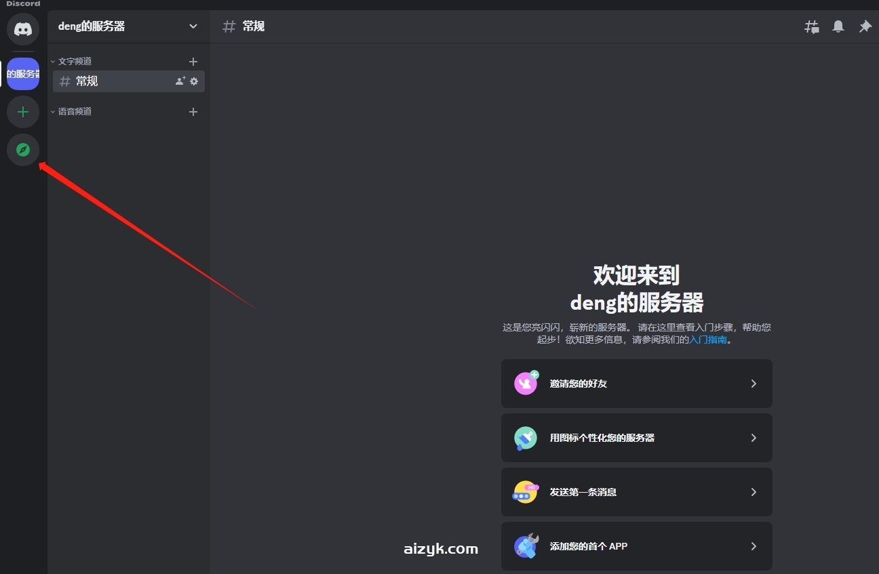Show pinned messages pin icon
This screenshot has width=879, height=574.
pos(865,26)
